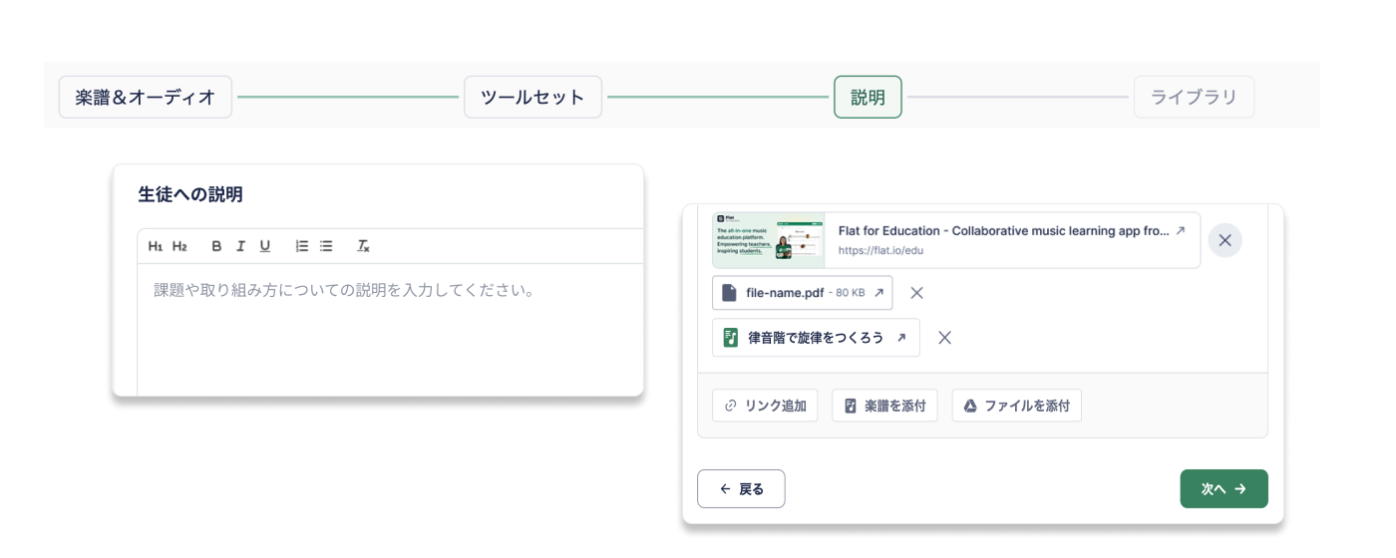Click ファイルを添付 Drive button
1396x558 pixels.
[x=1017, y=406]
